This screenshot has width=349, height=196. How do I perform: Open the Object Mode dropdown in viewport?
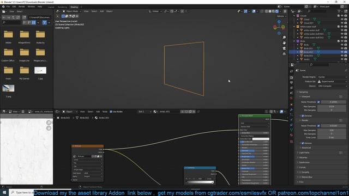[x=72, y=11]
